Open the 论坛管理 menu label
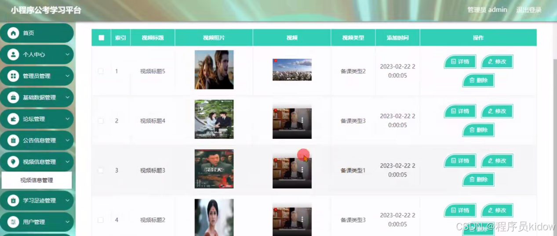557x236 pixels. click(x=34, y=119)
